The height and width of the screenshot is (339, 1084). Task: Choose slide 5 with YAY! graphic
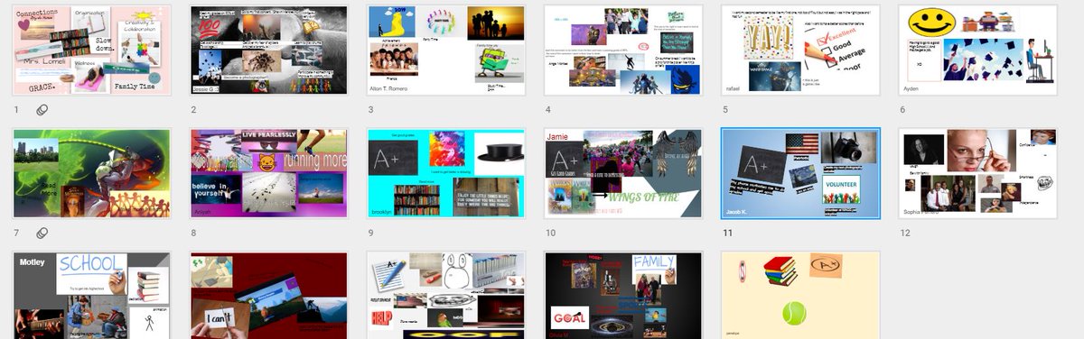click(800, 50)
